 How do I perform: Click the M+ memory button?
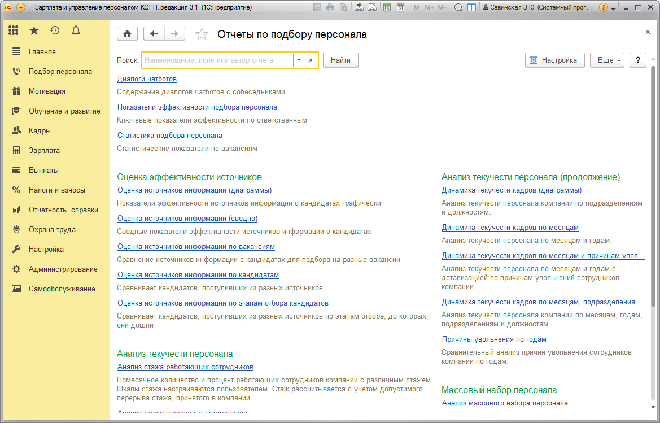(429, 7)
